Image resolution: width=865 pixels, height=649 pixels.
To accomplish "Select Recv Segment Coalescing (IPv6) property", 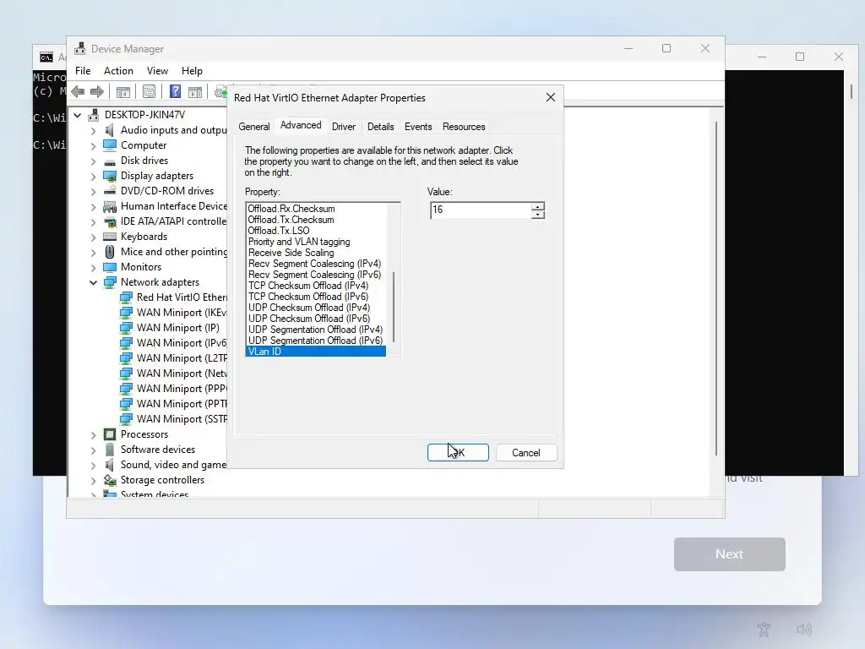I will [314, 275].
